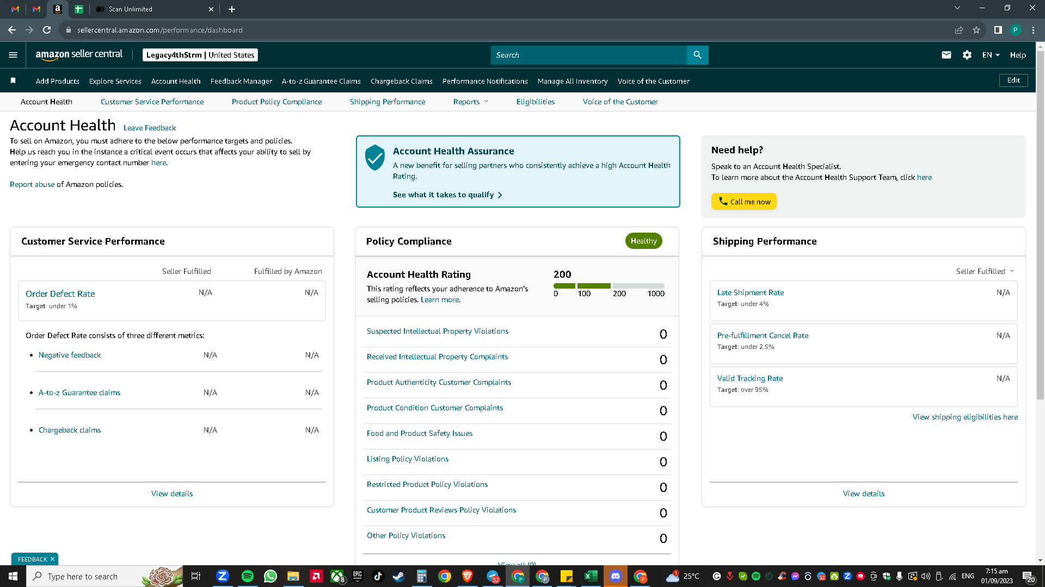
Task: Switch to the green spreadsheet tab
Action: point(79,9)
